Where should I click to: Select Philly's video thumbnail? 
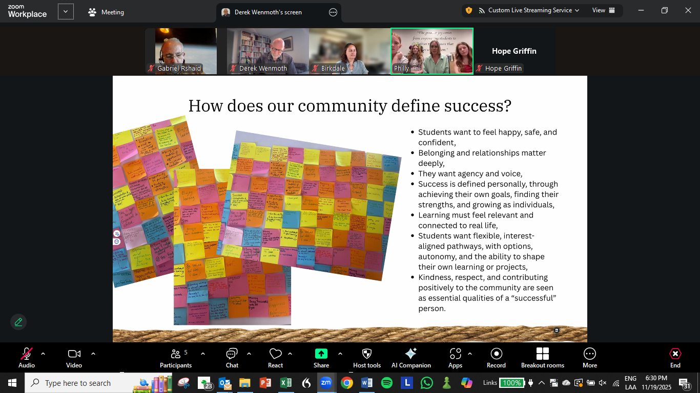(x=431, y=51)
